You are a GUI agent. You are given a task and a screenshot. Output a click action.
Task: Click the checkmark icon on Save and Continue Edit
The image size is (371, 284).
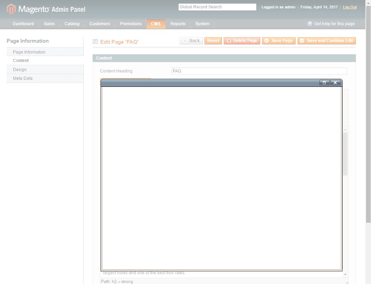(x=302, y=40)
